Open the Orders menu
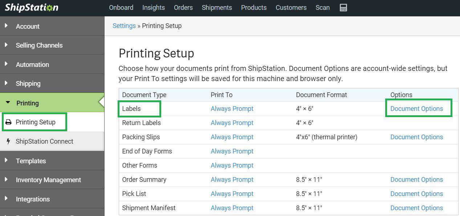 click(183, 7)
